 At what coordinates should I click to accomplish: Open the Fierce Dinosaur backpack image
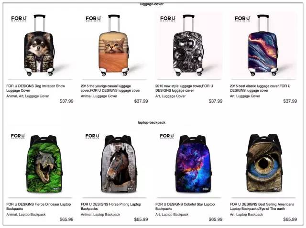[x=40, y=164]
